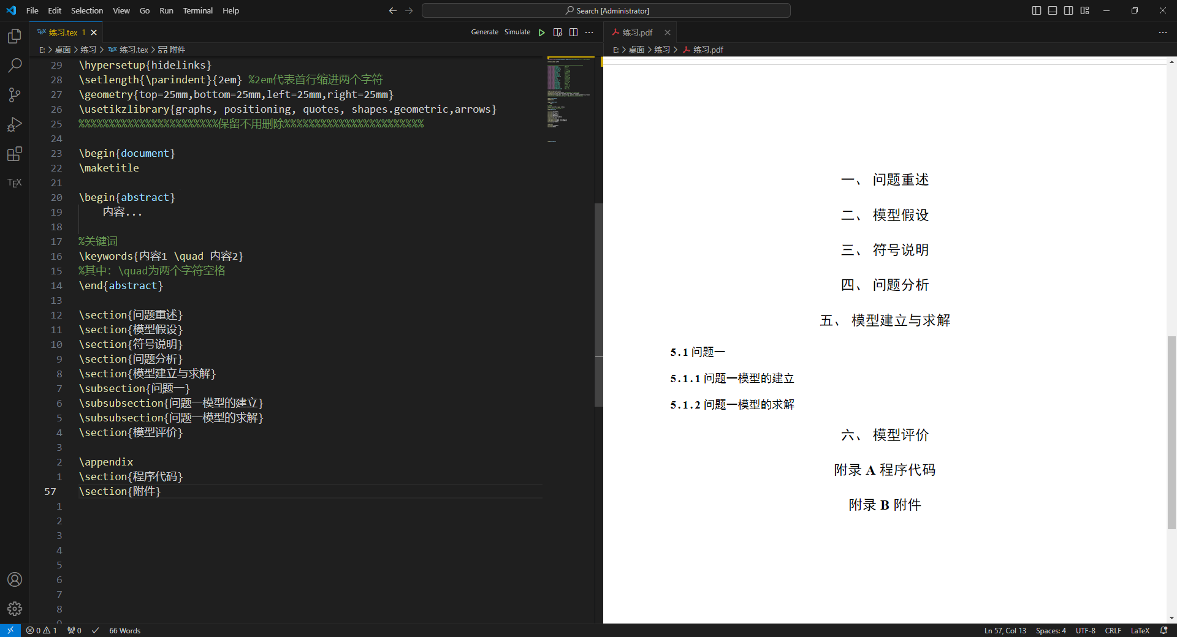Click the Search [Administrator] command box

(x=606, y=10)
